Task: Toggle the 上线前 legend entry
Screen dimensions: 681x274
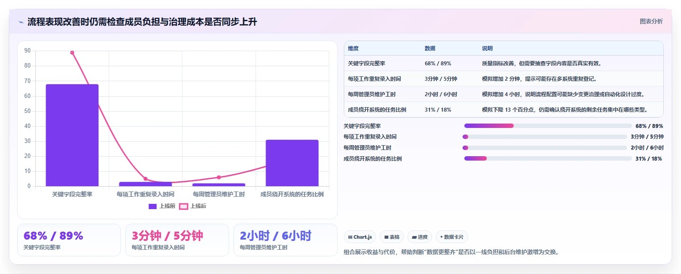Action: click(x=162, y=206)
